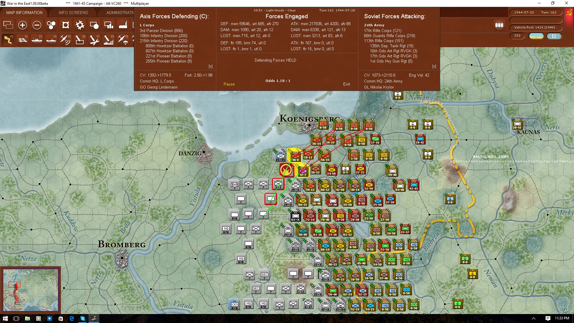574x323 pixels.
Task: Click Pause in combat report
Action: (x=229, y=84)
